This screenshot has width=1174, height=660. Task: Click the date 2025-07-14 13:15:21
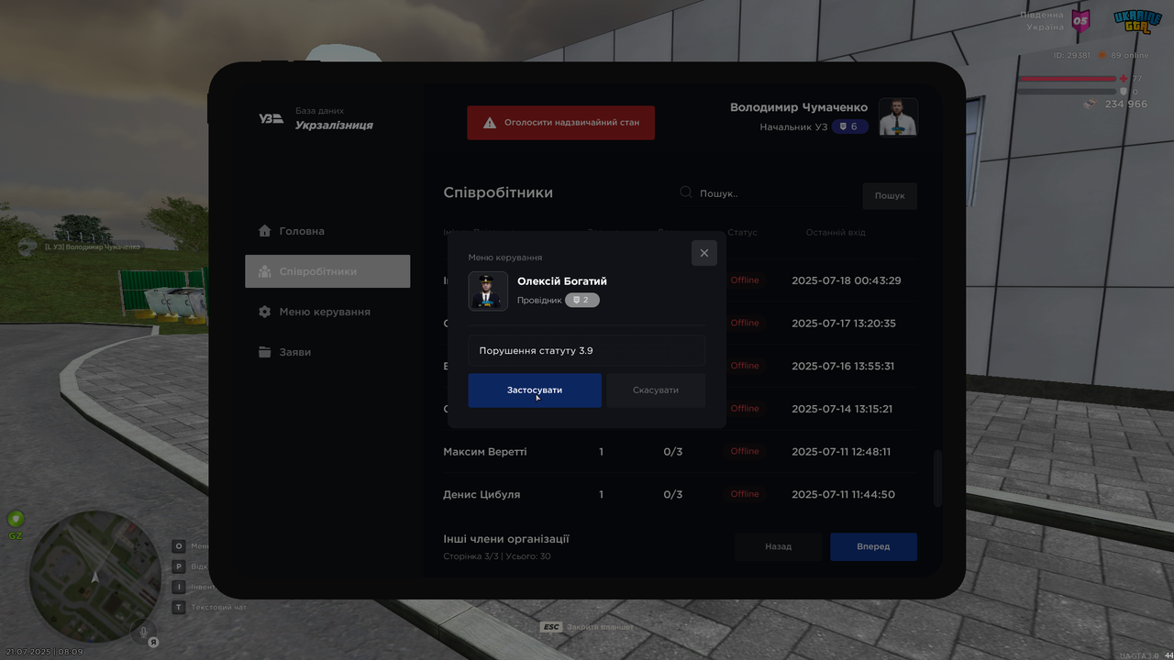coord(842,409)
